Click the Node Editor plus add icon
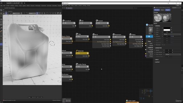 tap(63, 8)
